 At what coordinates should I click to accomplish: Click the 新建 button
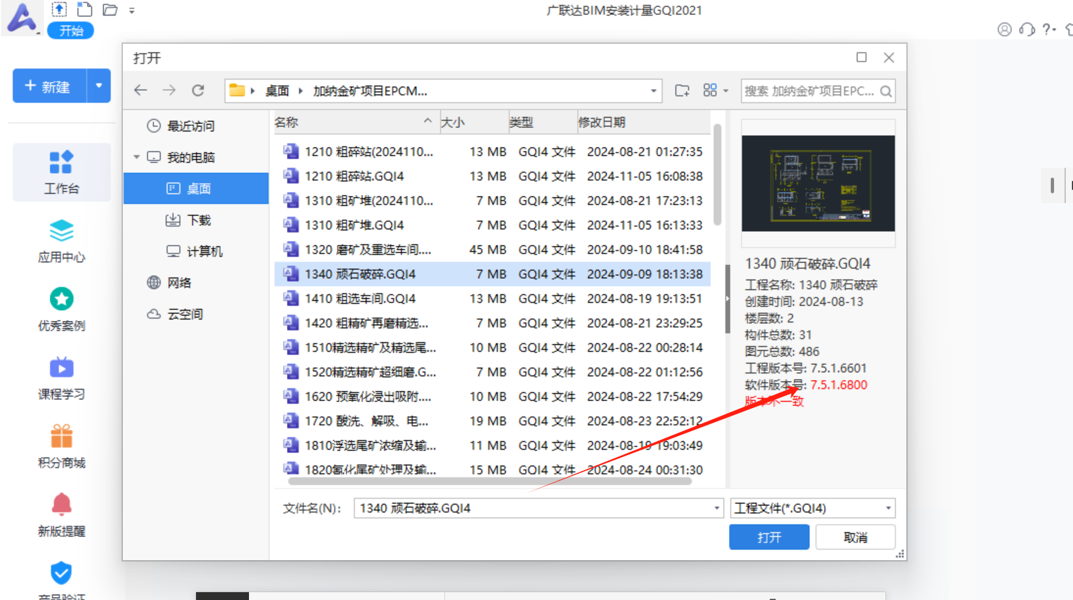49,86
